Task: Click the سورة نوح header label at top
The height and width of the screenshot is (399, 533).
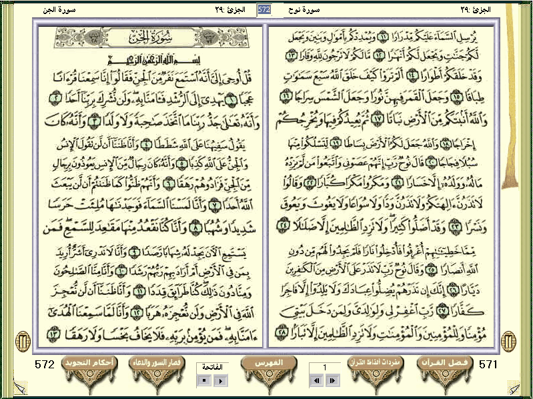Action: [x=304, y=9]
